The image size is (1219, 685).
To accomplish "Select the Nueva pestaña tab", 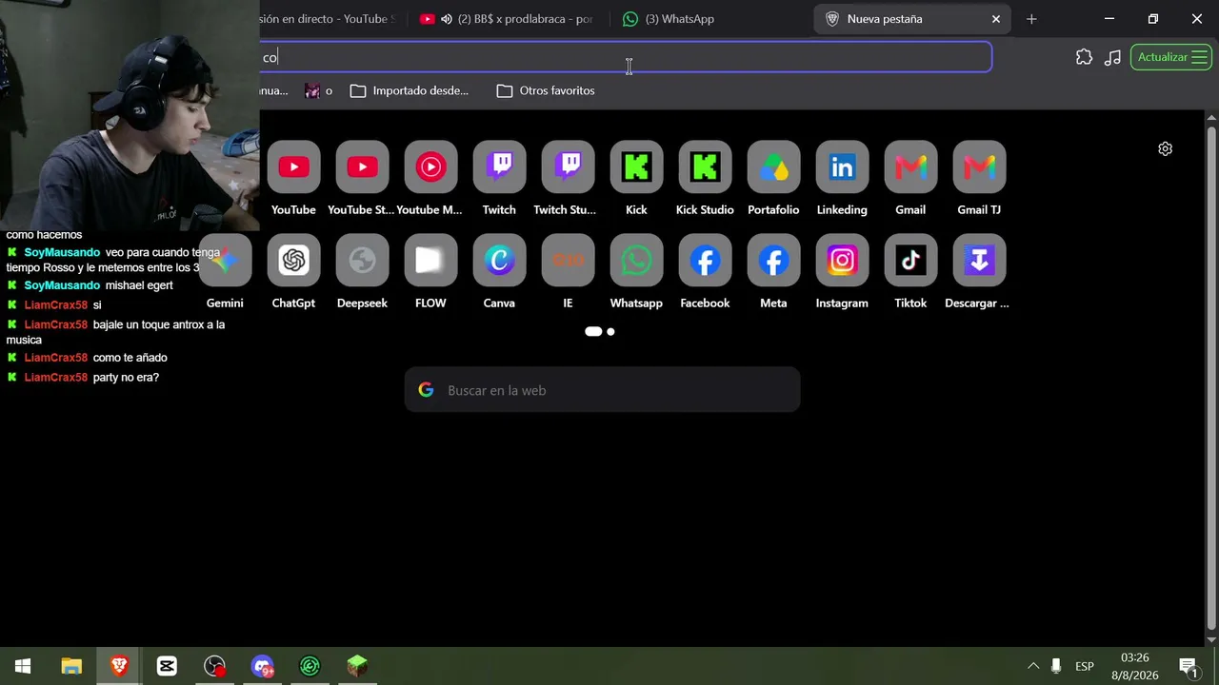I will coord(909,19).
